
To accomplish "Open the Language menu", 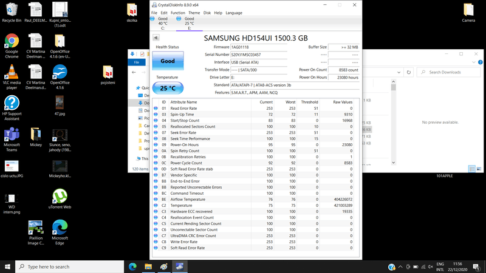I will point(234,13).
